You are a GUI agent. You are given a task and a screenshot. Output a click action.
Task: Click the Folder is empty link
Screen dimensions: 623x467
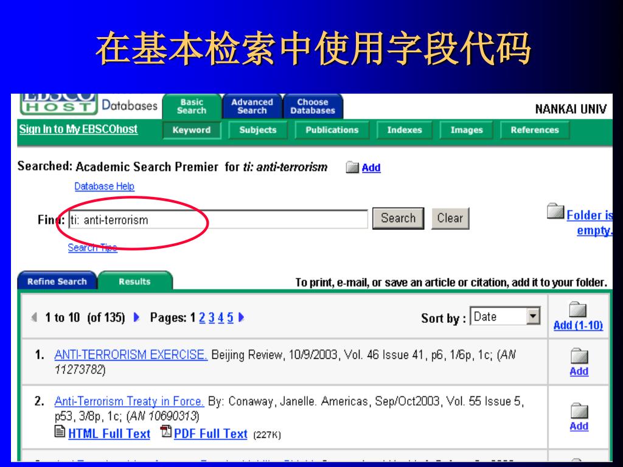(590, 223)
